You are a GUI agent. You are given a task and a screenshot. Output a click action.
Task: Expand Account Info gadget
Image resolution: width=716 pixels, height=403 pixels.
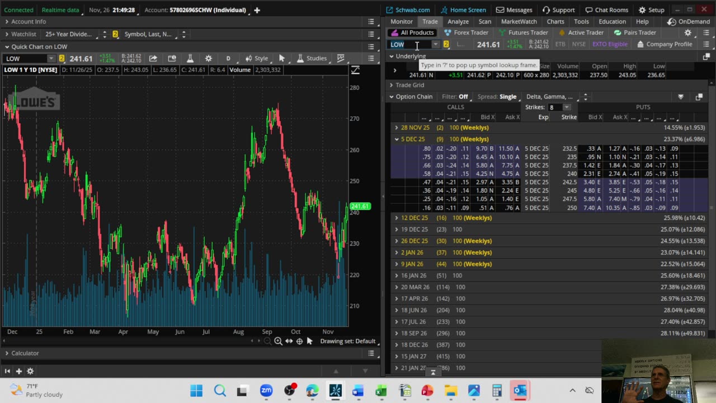click(x=7, y=21)
